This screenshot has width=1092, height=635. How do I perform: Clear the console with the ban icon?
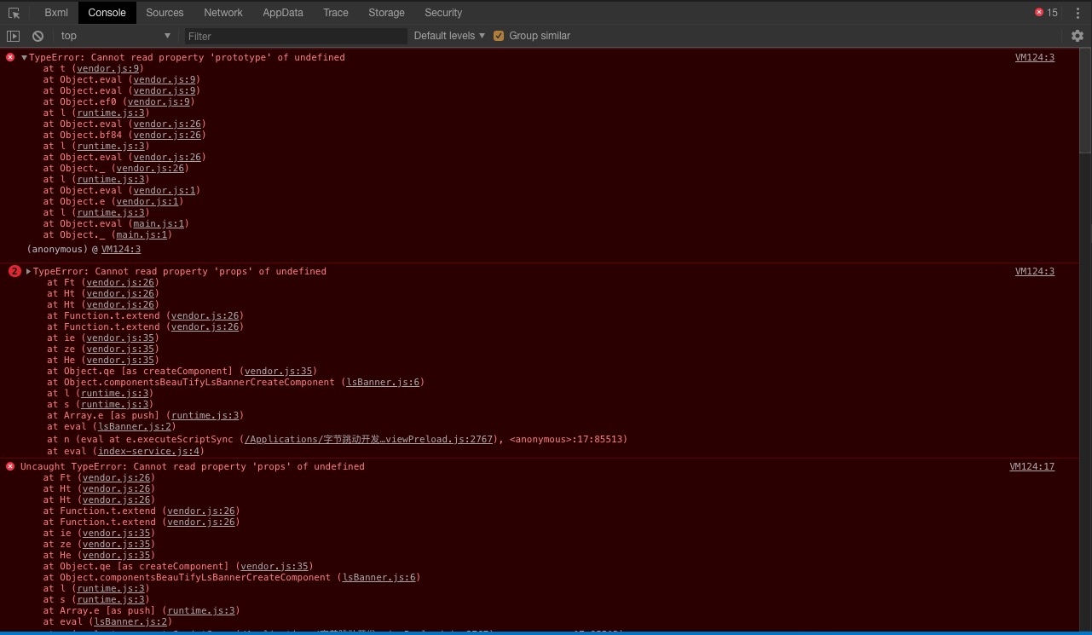pos(38,36)
